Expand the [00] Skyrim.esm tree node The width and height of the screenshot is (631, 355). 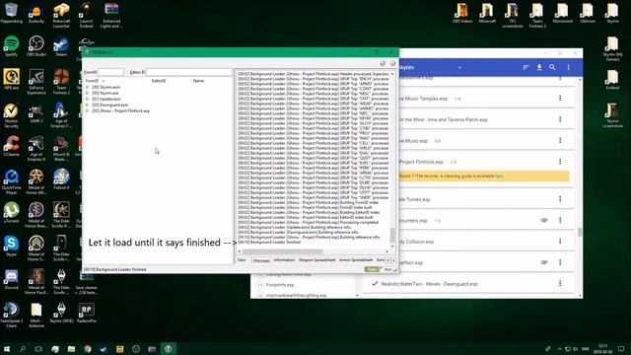[x=87, y=87]
